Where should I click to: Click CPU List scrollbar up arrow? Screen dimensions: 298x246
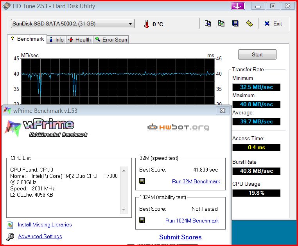point(124,171)
